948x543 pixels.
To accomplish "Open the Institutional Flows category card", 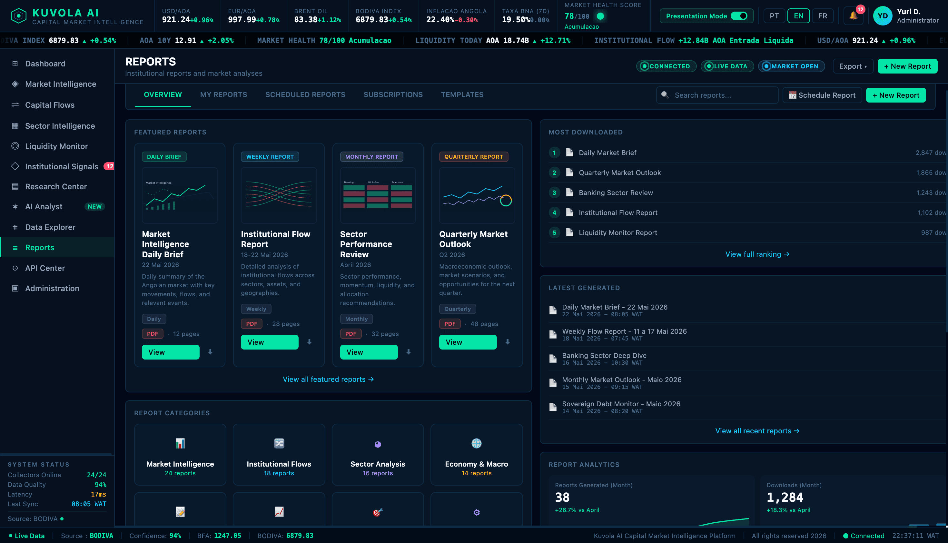I will (279, 454).
